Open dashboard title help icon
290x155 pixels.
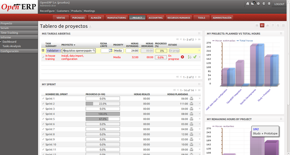pos(90,26)
